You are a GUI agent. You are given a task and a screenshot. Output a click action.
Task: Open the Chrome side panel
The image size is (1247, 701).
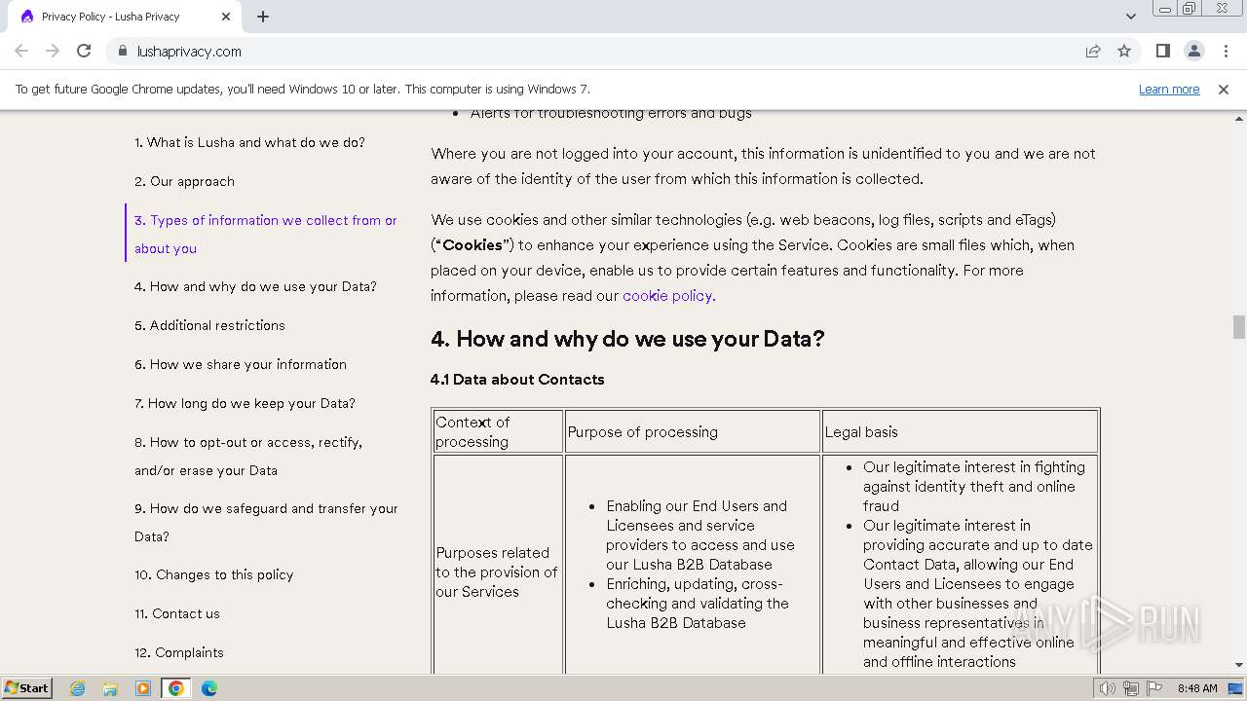[x=1162, y=52]
